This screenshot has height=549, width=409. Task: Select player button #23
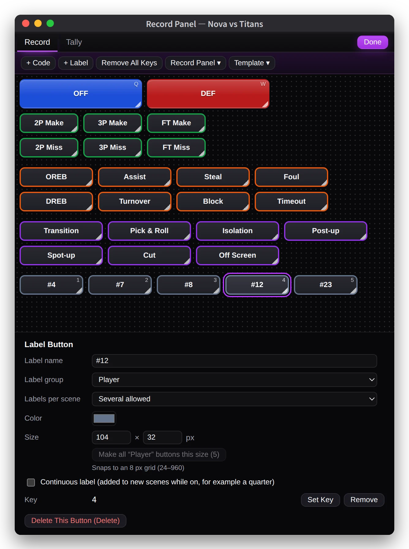pos(326,285)
